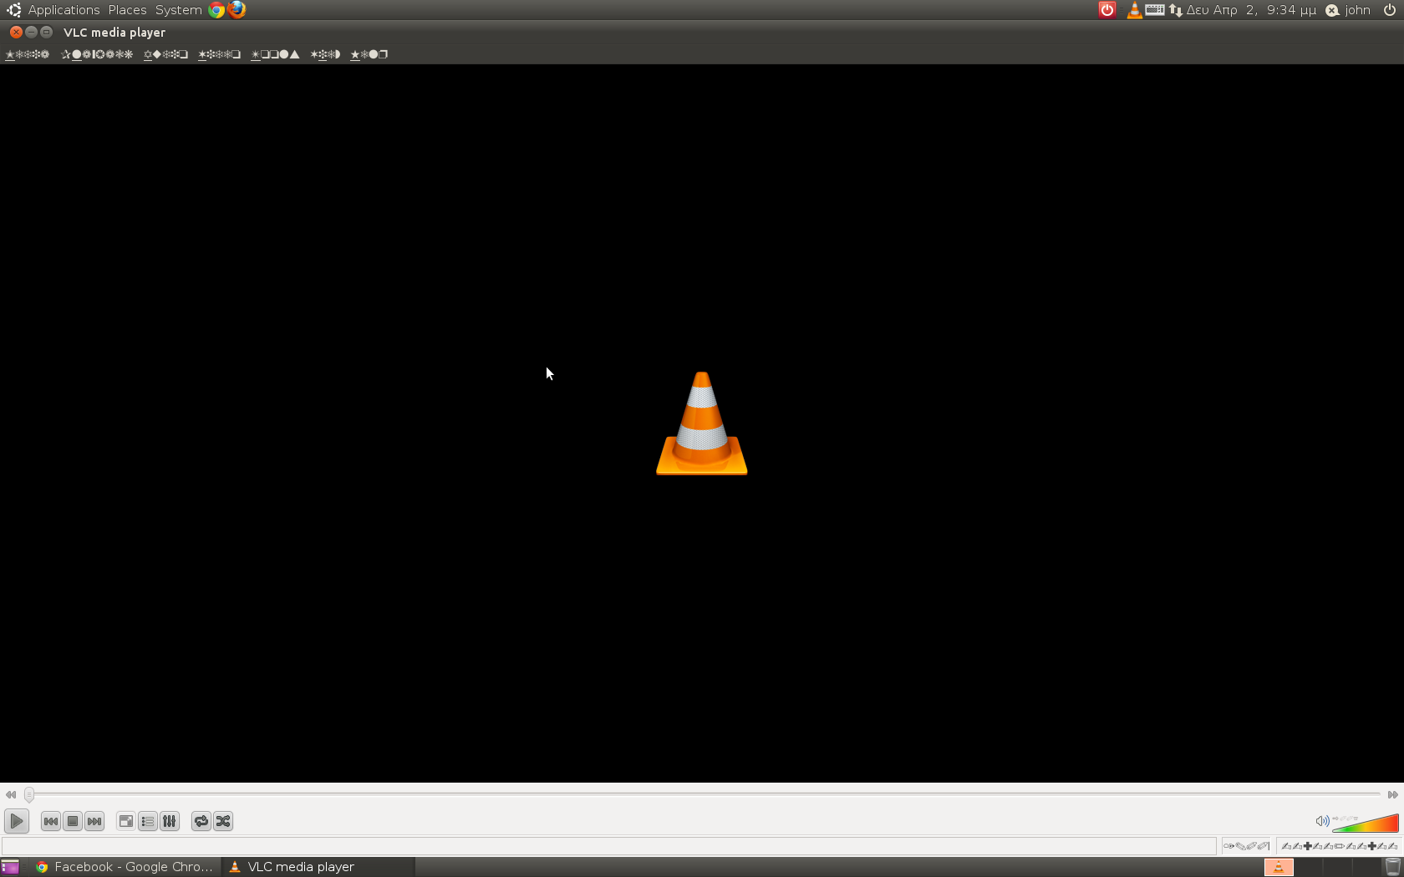Image resolution: width=1404 pixels, height=877 pixels.
Task: Mute audio via speaker icon
Action: pyautogui.click(x=1321, y=821)
